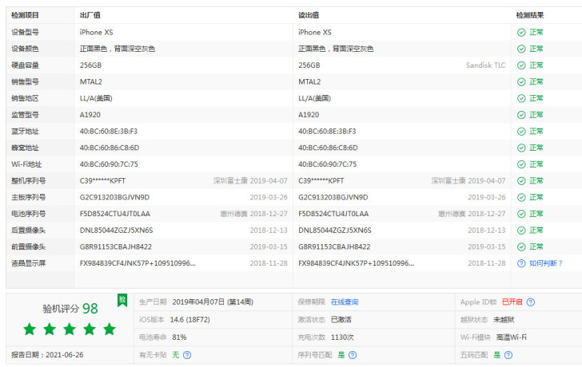Screen dimensions: 582x367
Task: Click the green check icon in 整机序列号 row
Action: click(x=521, y=181)
